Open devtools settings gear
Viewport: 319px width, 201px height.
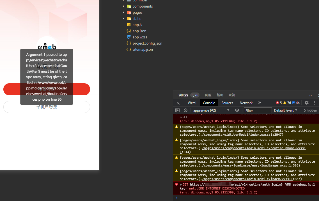click(307, 103)
